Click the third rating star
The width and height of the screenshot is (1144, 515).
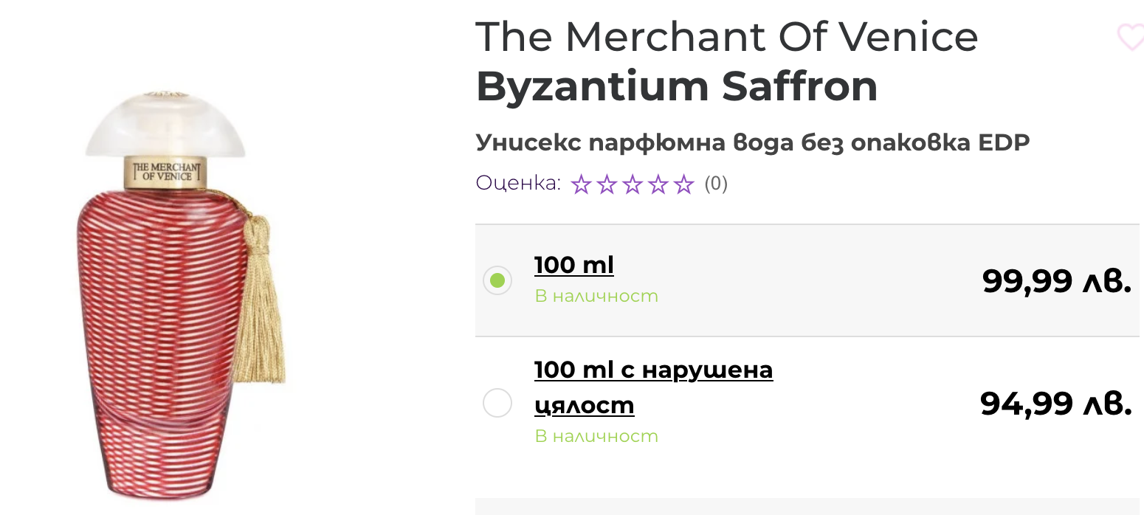pos(633,184)
